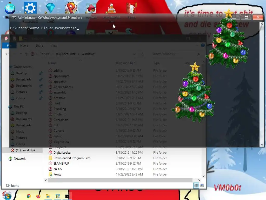Click the "DigitalLocker" folder name
Image resolution: width=266 pixels, height=200 pixels.
pyautogui.click(x=62, y=153)
